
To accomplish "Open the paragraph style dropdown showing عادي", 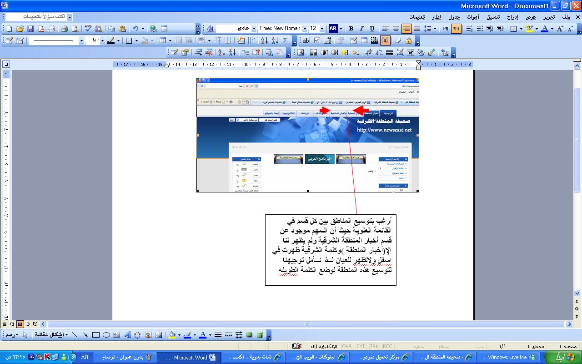I will coord(254,29).
